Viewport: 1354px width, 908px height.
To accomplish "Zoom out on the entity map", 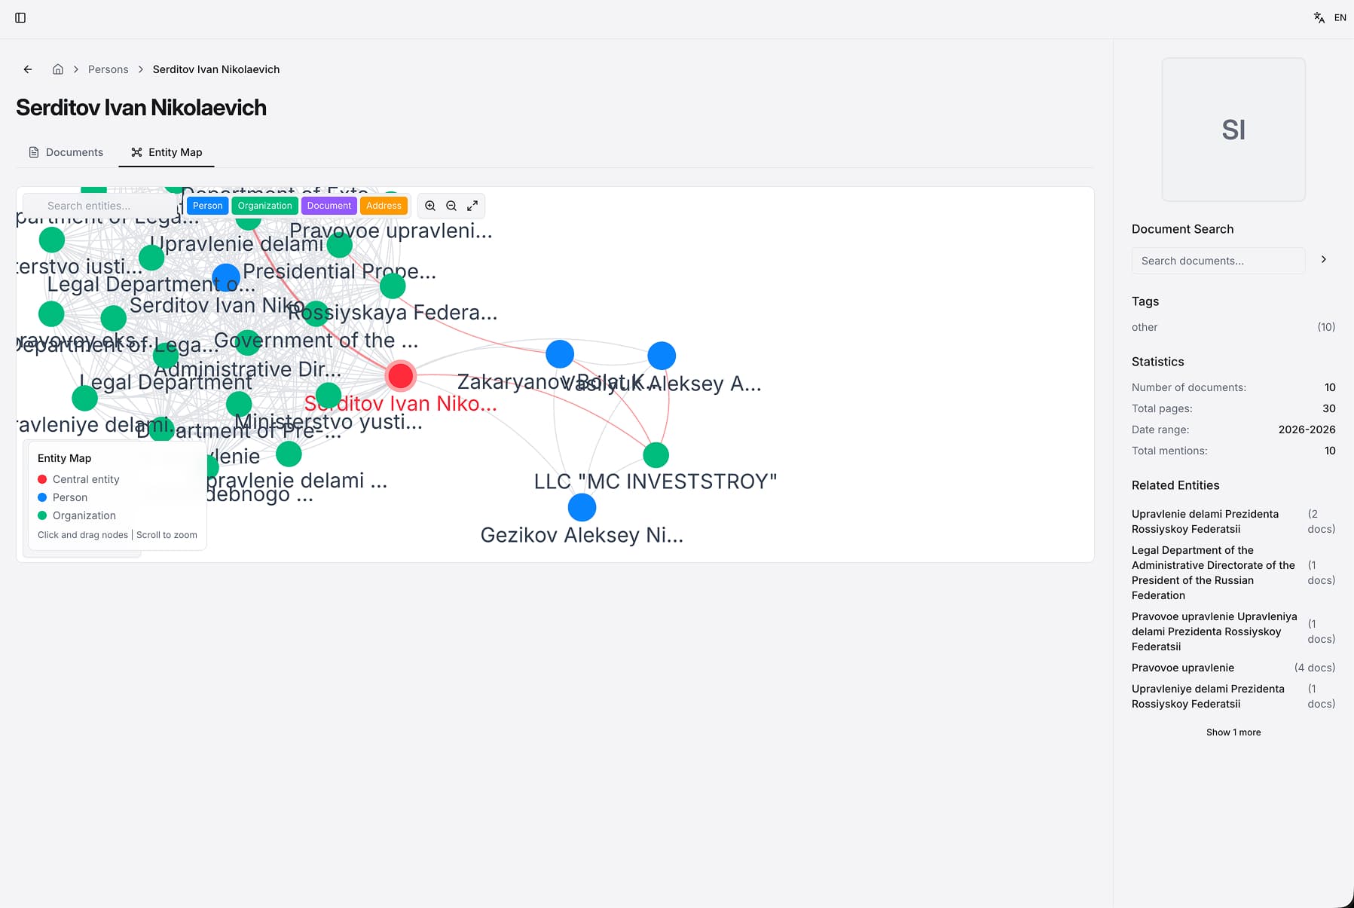I will [451, 205].
